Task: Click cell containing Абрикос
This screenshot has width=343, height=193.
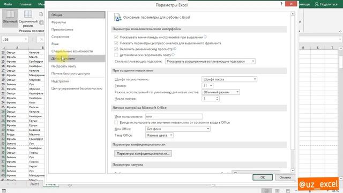Action: click(x=36, y=89)
